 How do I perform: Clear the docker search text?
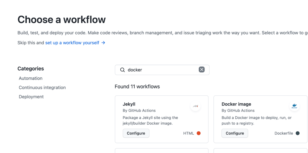202,69
